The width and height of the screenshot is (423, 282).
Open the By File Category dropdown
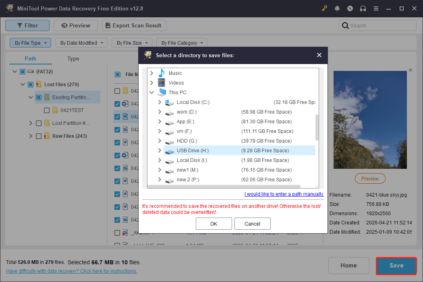[182, 43]
